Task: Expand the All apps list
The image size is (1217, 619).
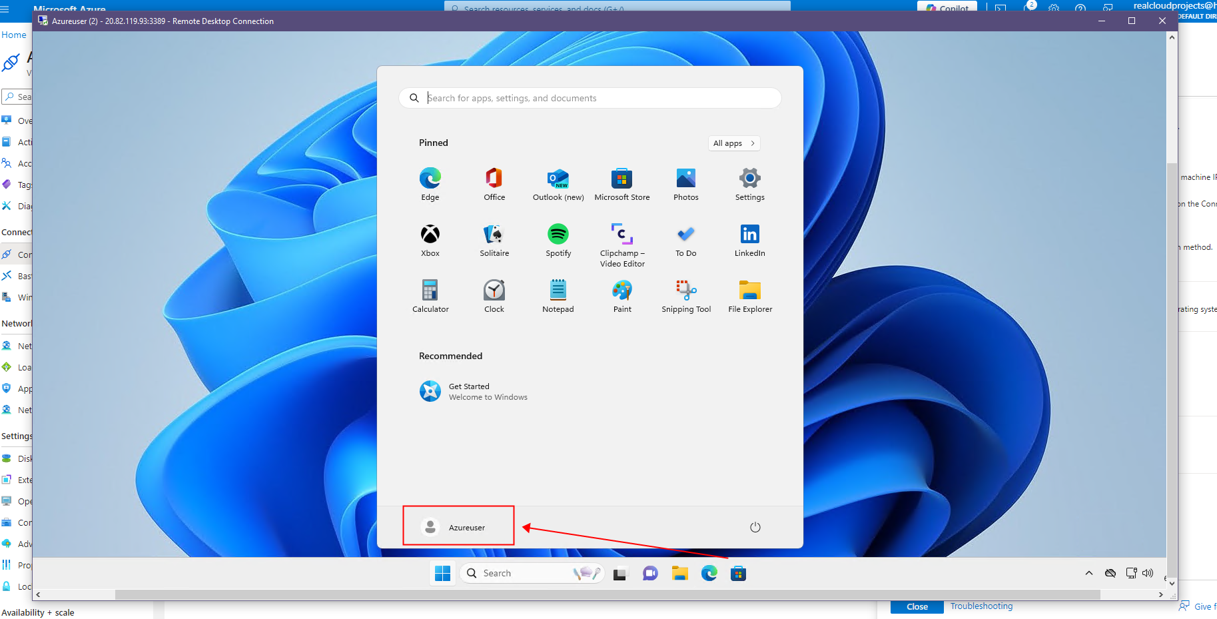Action: click(733, 143)
